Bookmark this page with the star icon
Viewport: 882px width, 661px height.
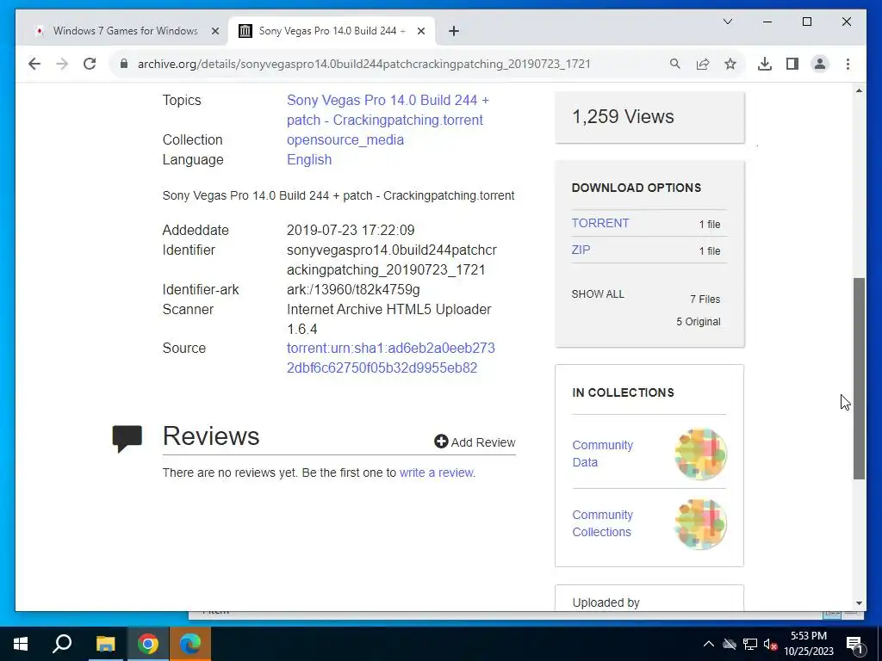(730, 64)
